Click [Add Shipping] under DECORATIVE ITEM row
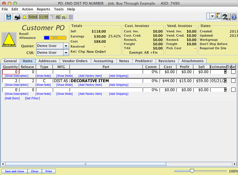238x175 pixels. pyautogui.click(x=119, y=85)
